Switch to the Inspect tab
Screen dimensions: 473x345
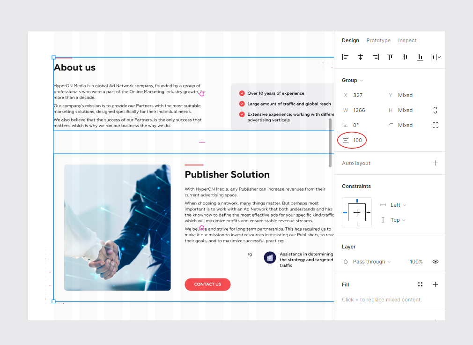pyautogui.click(x=407, y=40)
